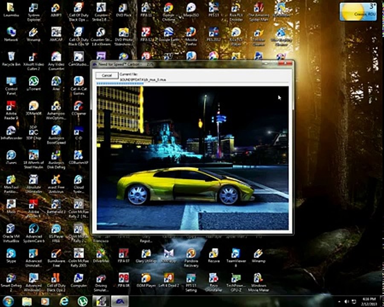Select the Left 4 Dead 2 icon
Screen dimensions: 384x307
pyautogui.click(x=169, y=280)
